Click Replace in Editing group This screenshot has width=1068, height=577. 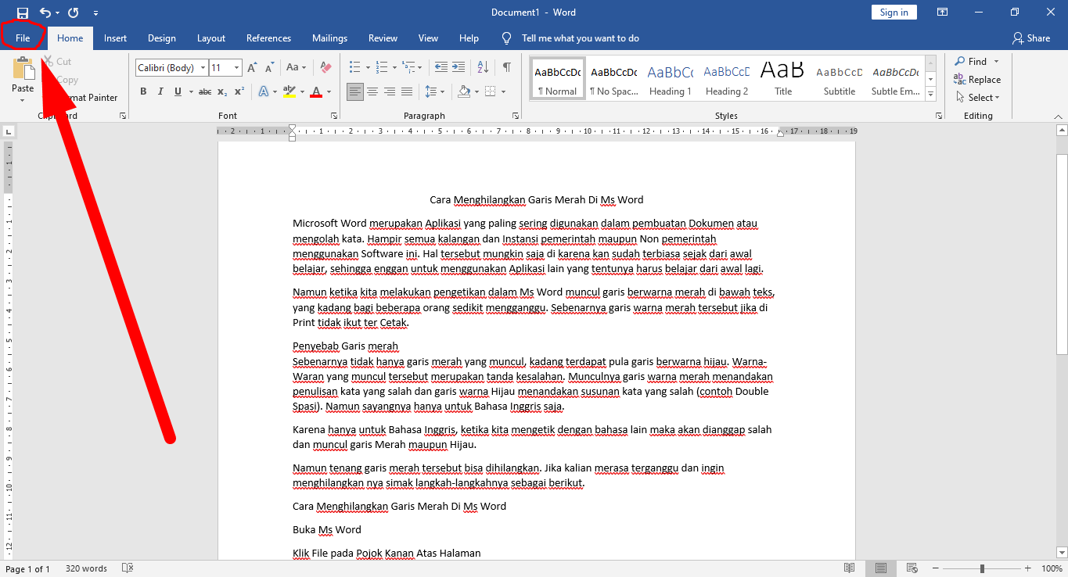coord(977,80)
